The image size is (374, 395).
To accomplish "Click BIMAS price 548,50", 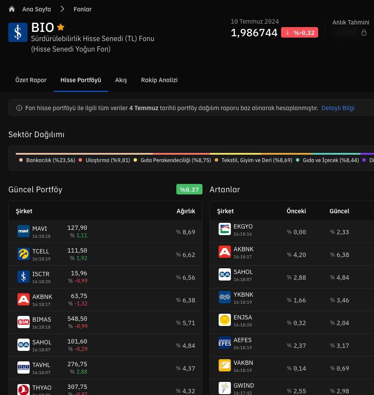I will [77, 319].
